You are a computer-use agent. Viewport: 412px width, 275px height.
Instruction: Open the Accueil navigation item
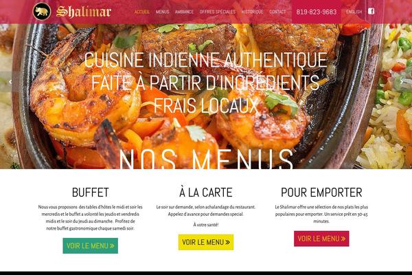click(142, 12)
